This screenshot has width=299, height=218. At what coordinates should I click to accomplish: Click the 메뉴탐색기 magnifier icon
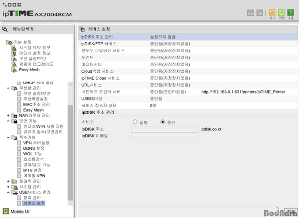[5, 29]
